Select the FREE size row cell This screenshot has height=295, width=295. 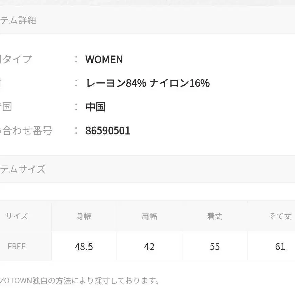(16, 247)
